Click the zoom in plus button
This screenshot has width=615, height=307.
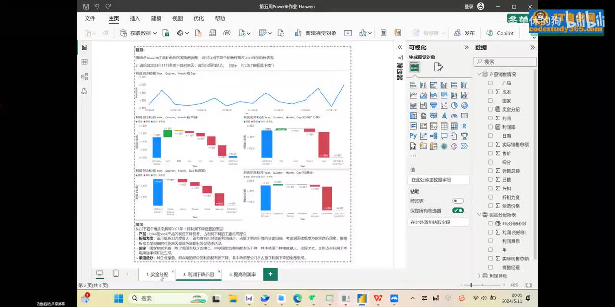(x=504, y=285)
